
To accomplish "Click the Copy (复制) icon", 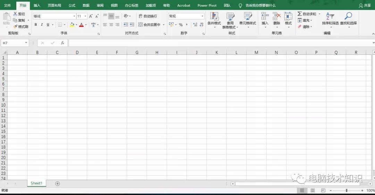I will tap(15, 20).
